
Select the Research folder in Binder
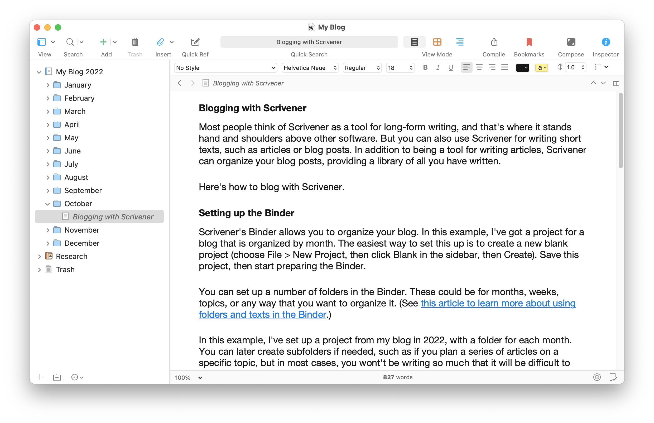[x=71, y=256]
